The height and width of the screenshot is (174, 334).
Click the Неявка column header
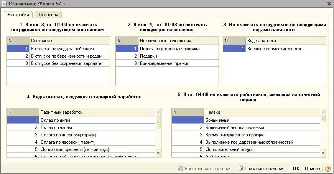pyautogui.click(x=262, y=112)
